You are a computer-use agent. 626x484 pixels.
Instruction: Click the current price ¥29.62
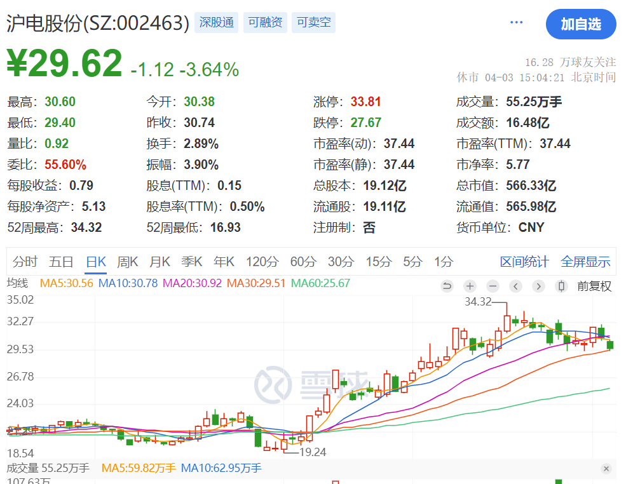coord(64,63)
